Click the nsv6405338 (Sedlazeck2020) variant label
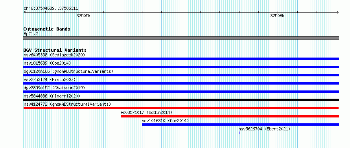 (x=54, y=55)
